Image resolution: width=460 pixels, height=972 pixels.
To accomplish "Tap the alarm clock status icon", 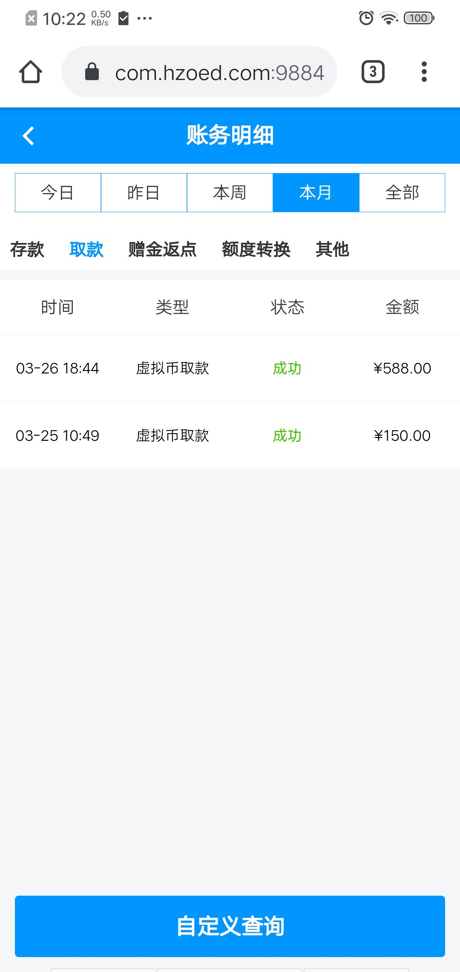I will click(x=366, y=18).
